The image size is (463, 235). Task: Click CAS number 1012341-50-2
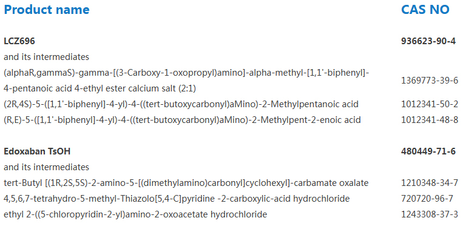430,104
